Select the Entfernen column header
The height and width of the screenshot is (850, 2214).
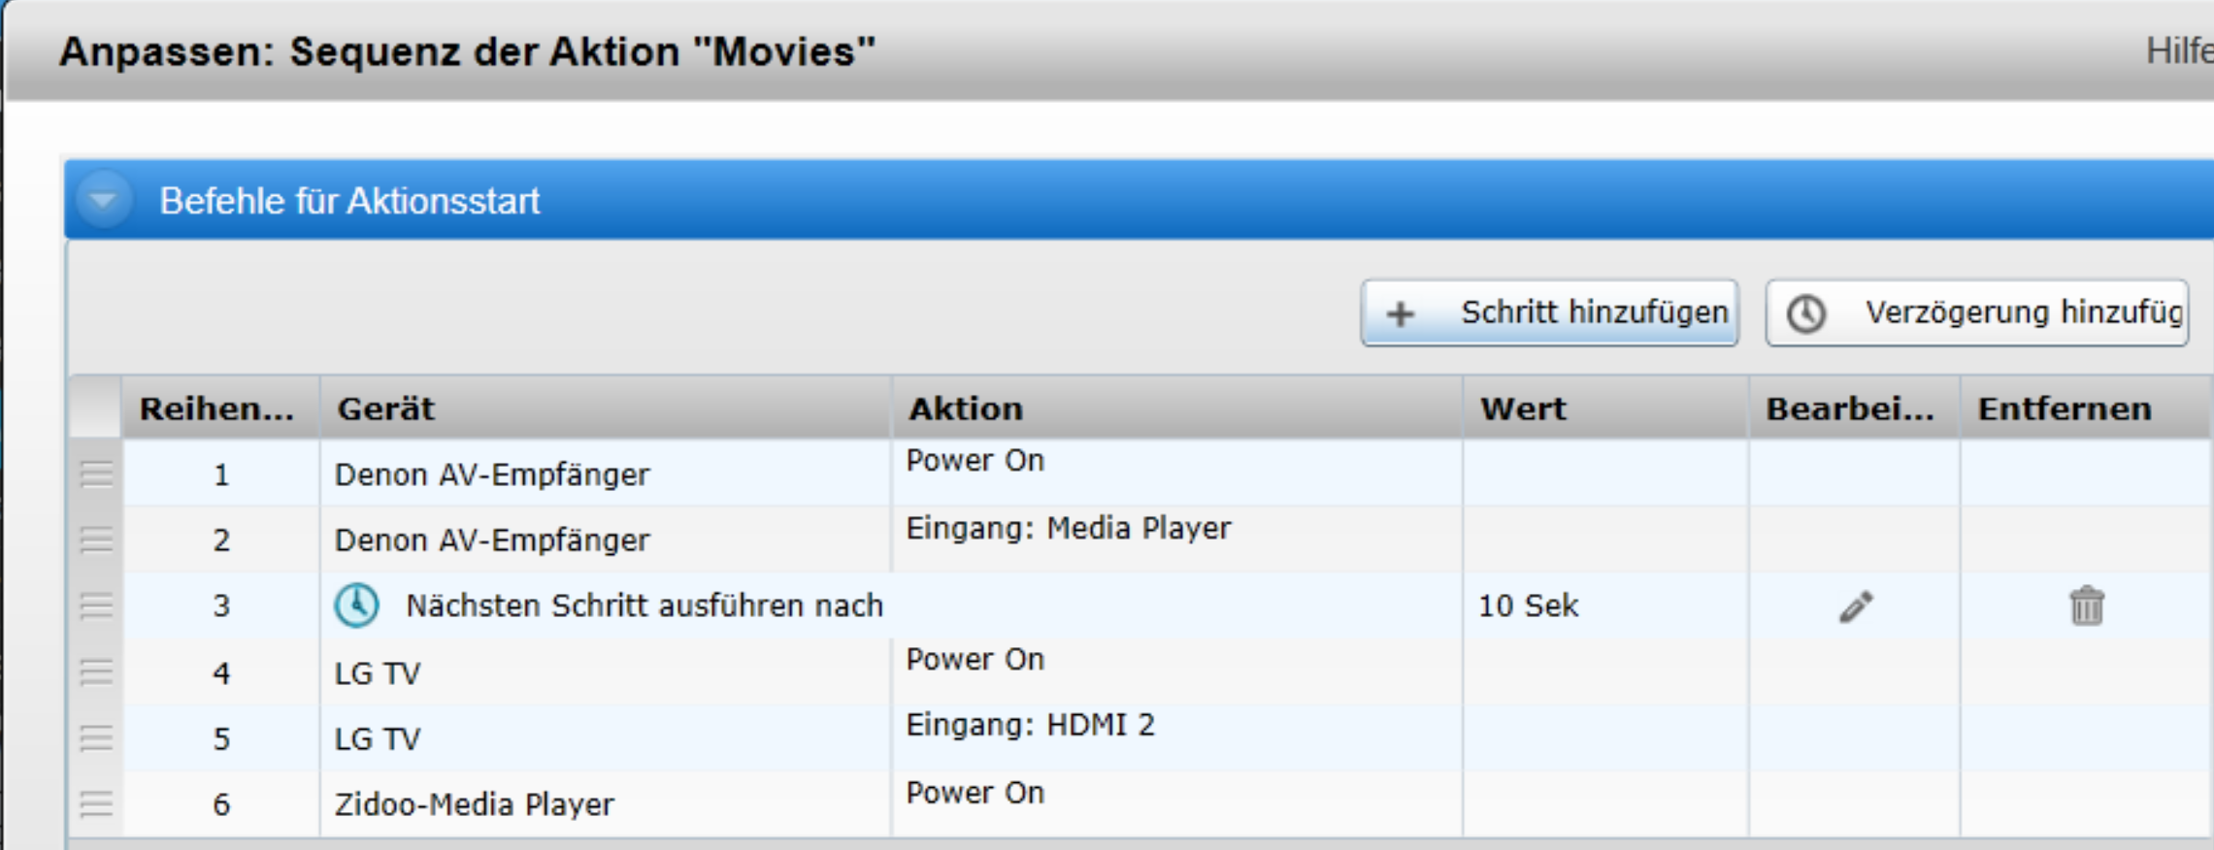[2065, 409]
